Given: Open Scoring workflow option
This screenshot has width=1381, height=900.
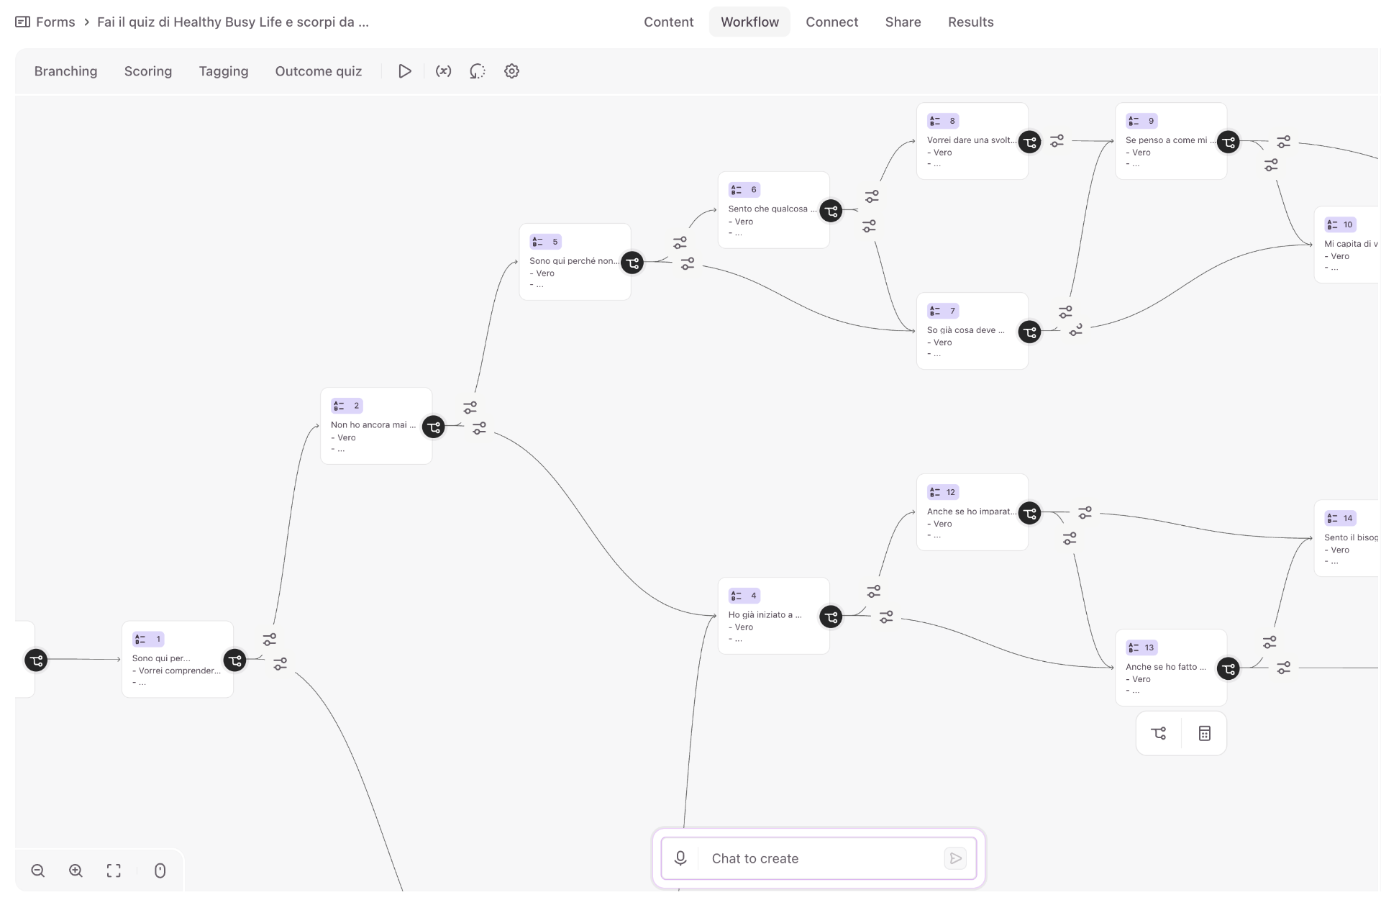Looking at the screenshot, I should [148, 71].
